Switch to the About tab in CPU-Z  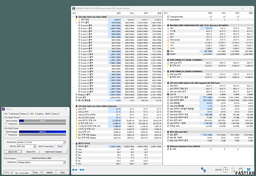55,114
